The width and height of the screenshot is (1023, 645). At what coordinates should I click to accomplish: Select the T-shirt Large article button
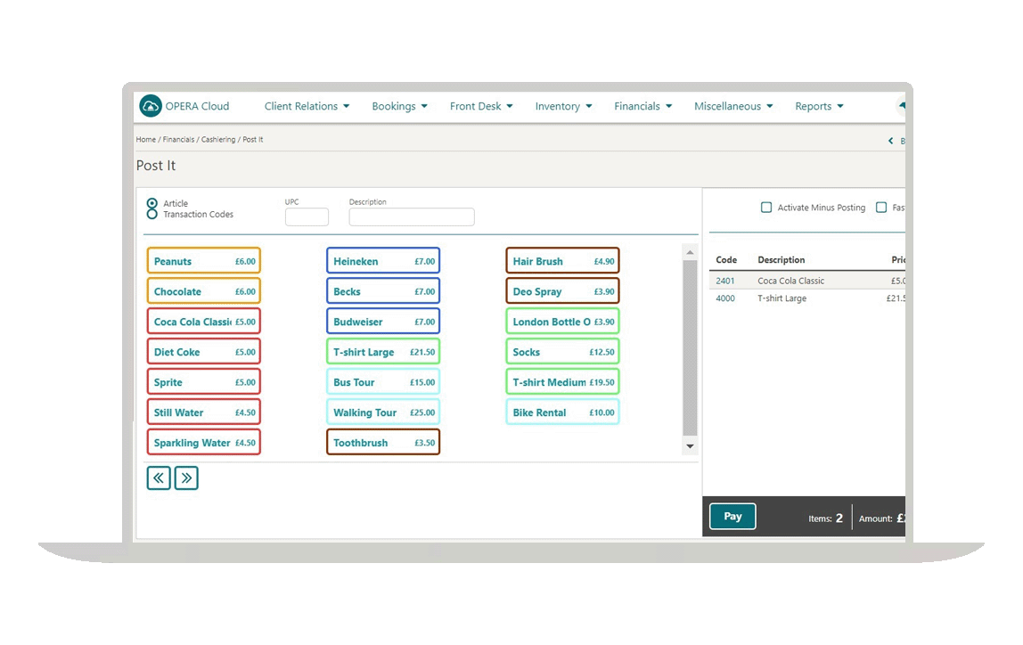click(383, 352)
